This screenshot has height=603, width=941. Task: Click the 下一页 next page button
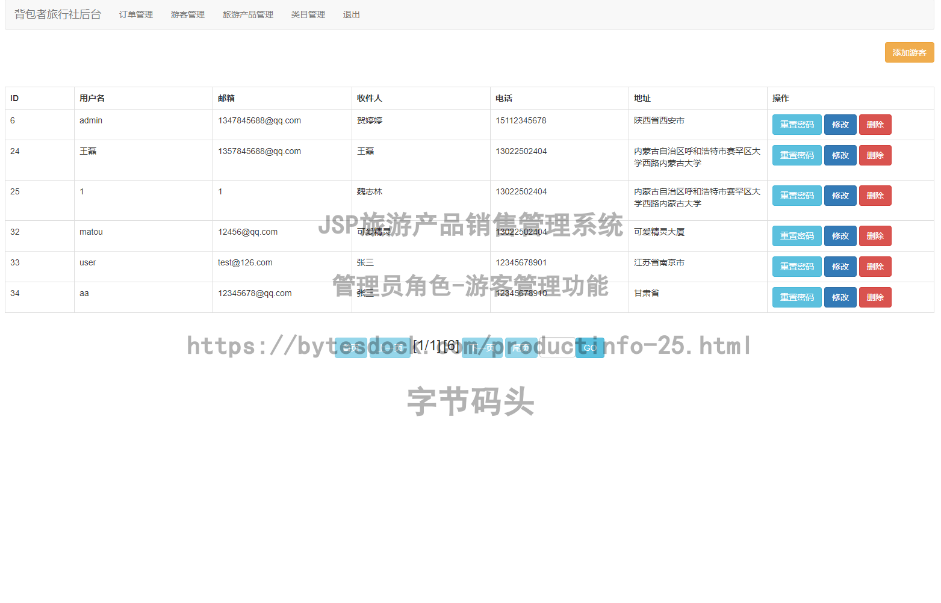click(x=482, y=348)
